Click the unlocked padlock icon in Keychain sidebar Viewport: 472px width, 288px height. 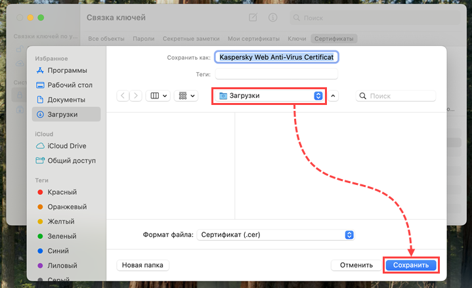[x=20, y=49]
